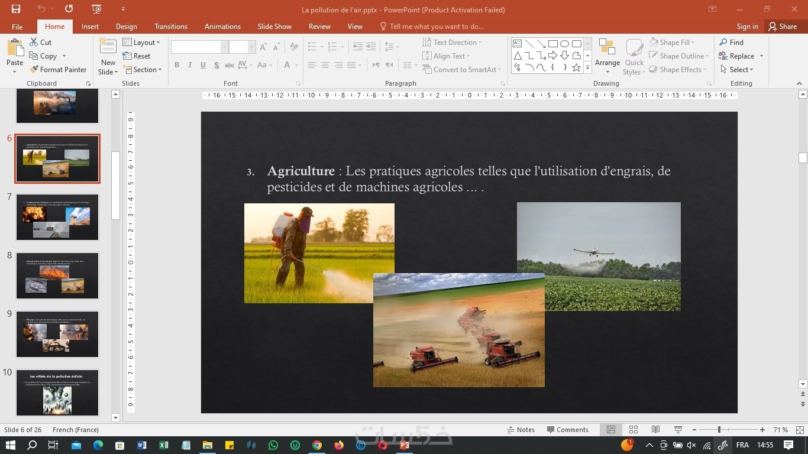
Task: Open Quick Styles for shapes
Action: pos(634,57)
